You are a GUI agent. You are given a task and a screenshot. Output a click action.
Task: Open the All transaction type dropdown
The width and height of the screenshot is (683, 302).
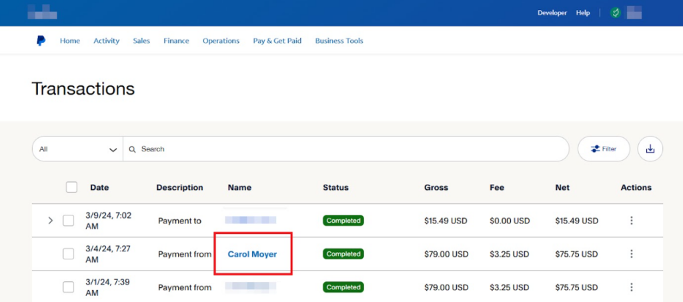click(77, 149)
